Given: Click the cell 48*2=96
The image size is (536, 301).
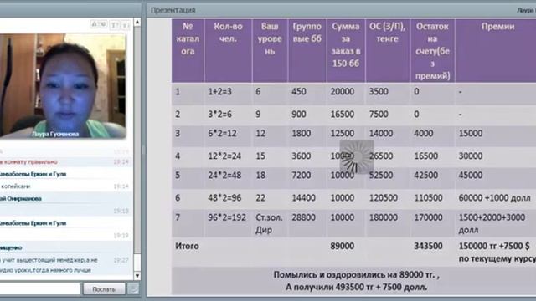Looking at the screenshot, I should 224,197.
